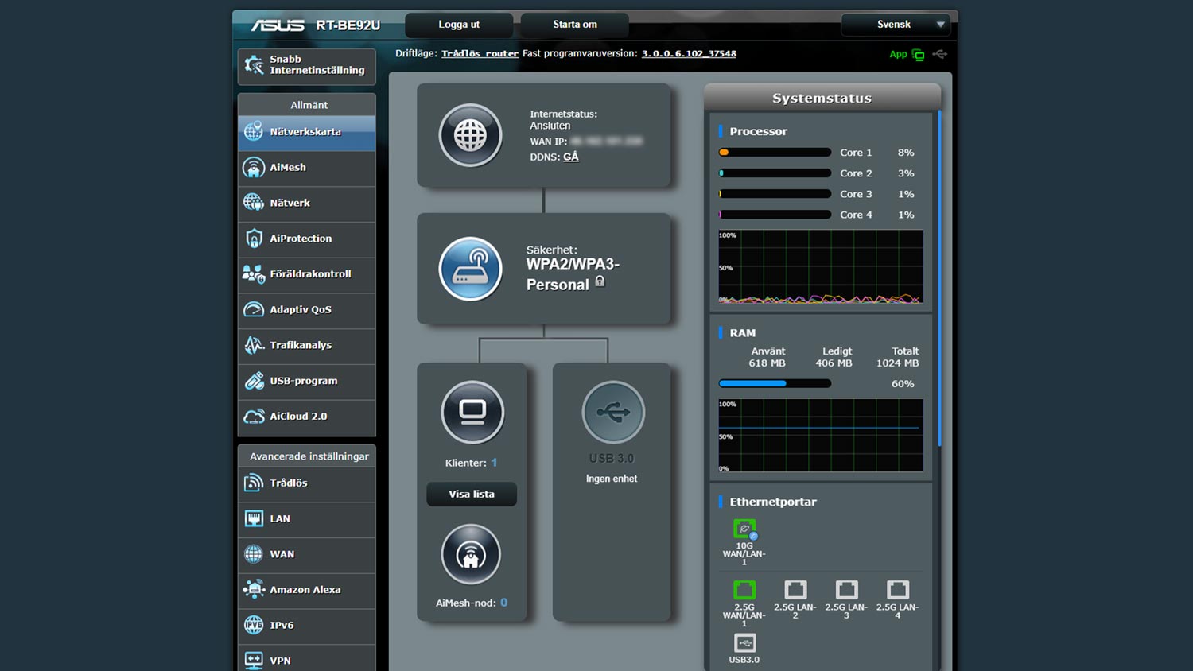Screen dimensions: 1193x671
Task: Open Trafikanalys graph icon
Action: [254, 345]
